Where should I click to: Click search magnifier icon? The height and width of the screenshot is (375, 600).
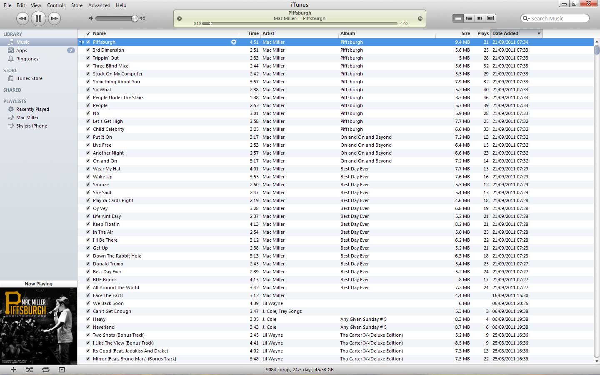click(526, 18)
